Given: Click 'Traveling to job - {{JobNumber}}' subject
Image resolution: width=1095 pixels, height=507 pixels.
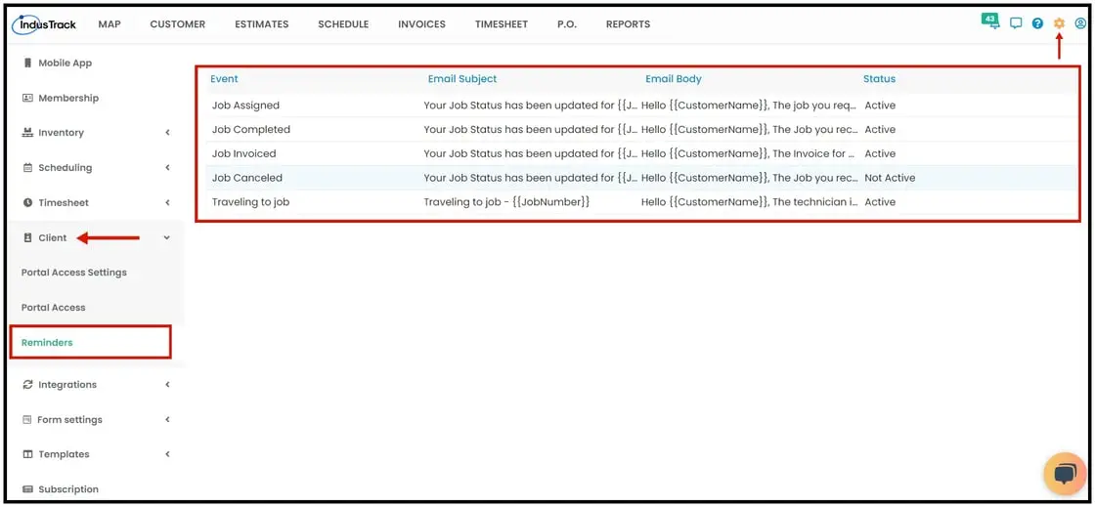Looking at the screenshot, I should point(507,202).
